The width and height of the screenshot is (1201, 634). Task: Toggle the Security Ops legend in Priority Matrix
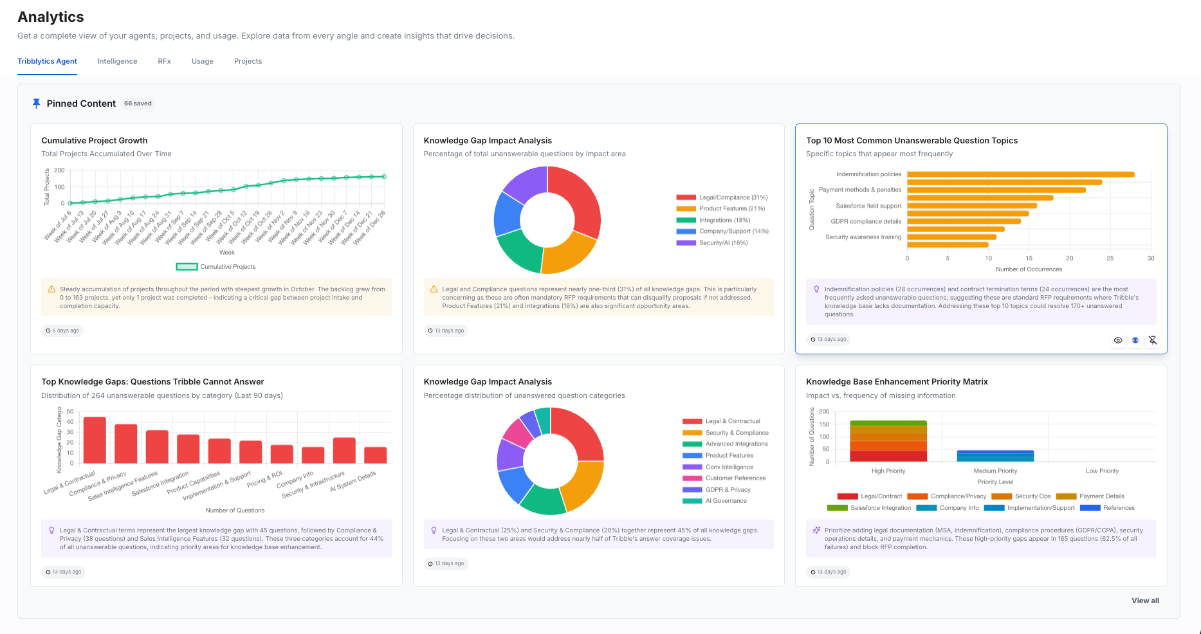point(1032,496)
